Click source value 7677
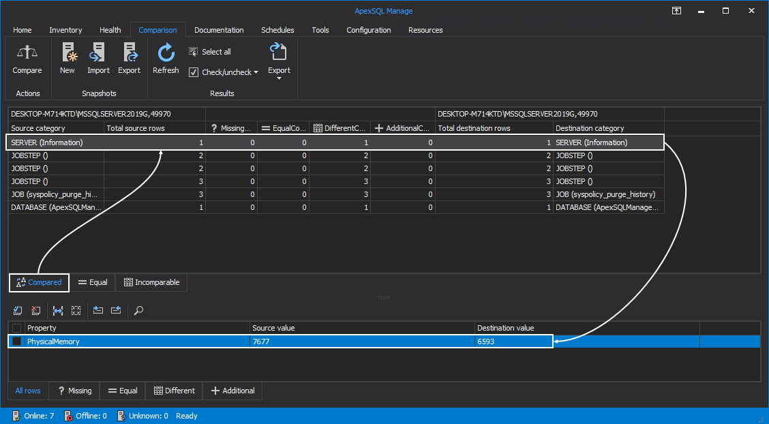769x424 pixels. pos(363,341)
